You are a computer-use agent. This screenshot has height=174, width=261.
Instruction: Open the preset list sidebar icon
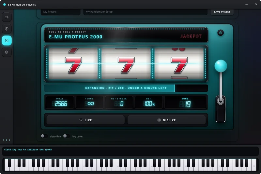(x=7, y=17)
